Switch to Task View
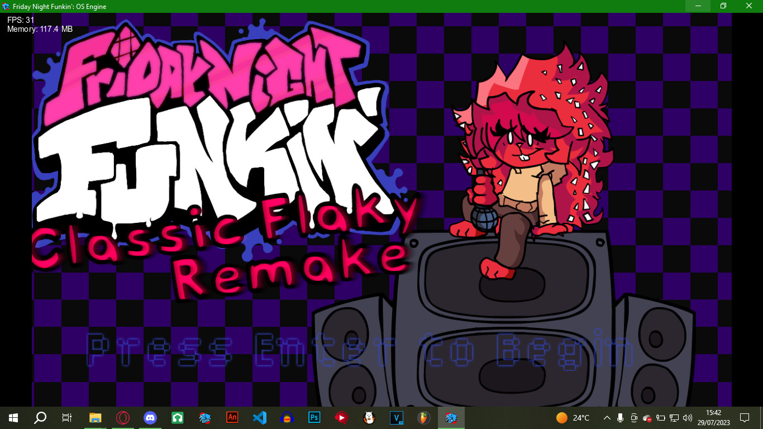The height and width of the screenshot is (429, 763). click(x=66, y=417)
